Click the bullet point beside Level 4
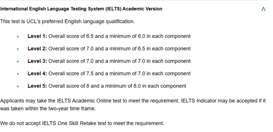The width and height of the screenshot is (273, 132). coord(18,74)
